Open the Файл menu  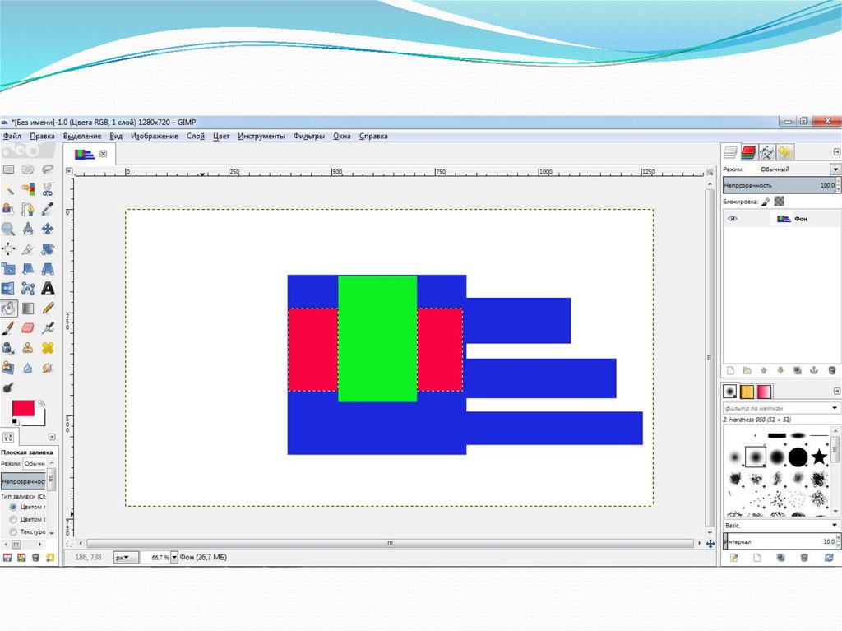(12, 136)
